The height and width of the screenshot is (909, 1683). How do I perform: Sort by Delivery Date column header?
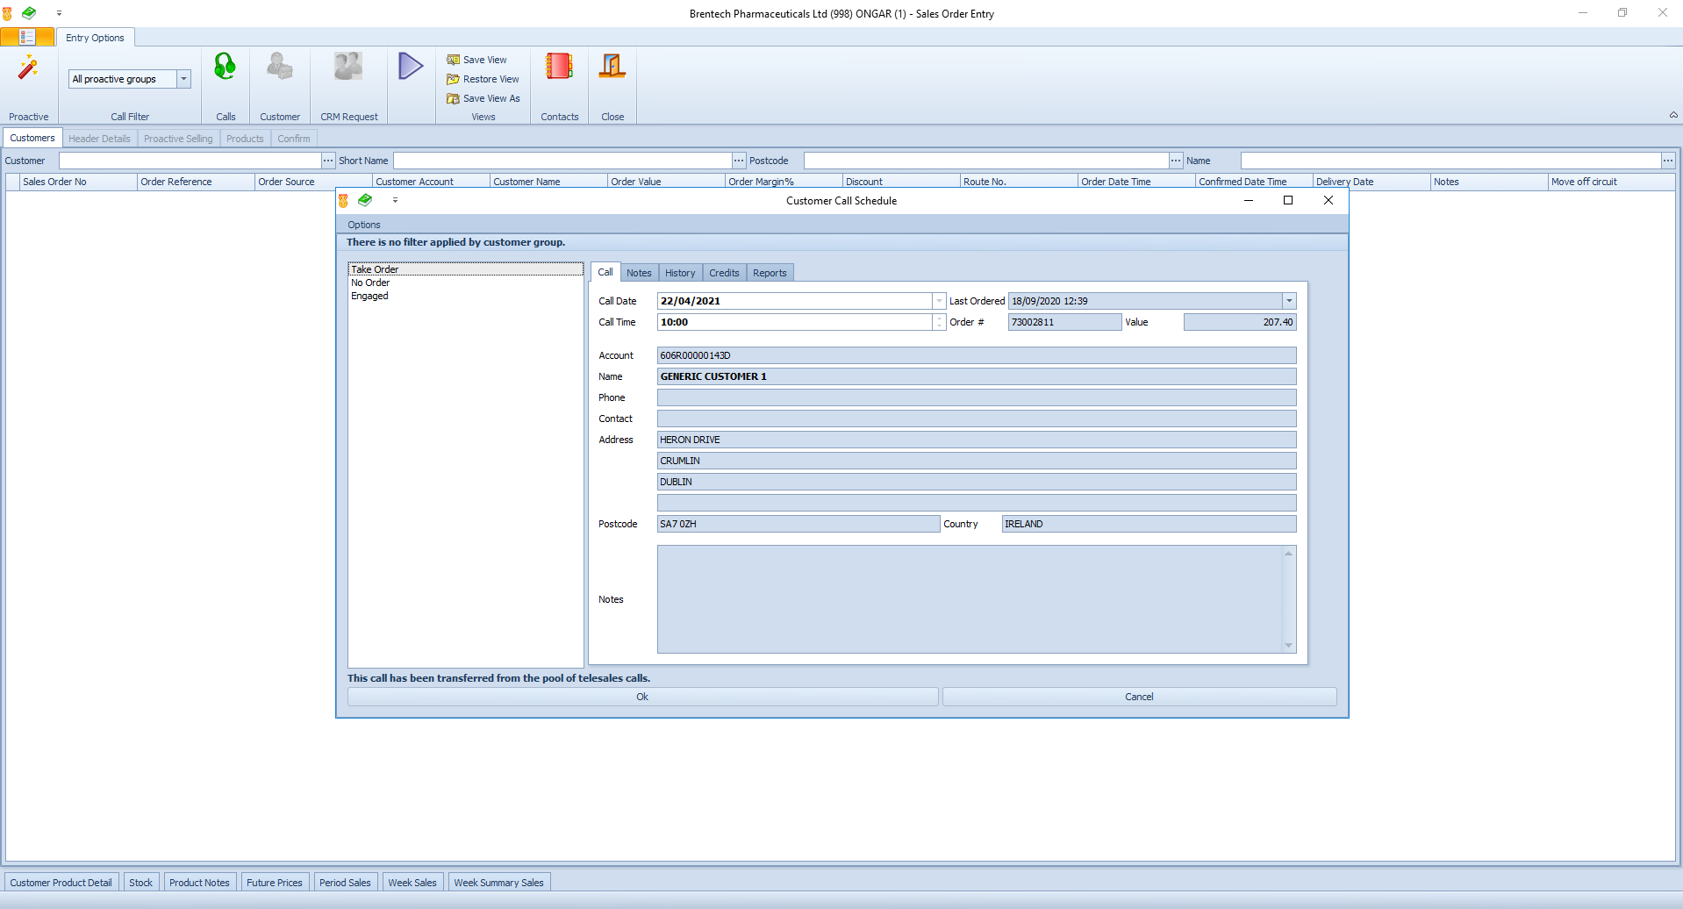1371,182
